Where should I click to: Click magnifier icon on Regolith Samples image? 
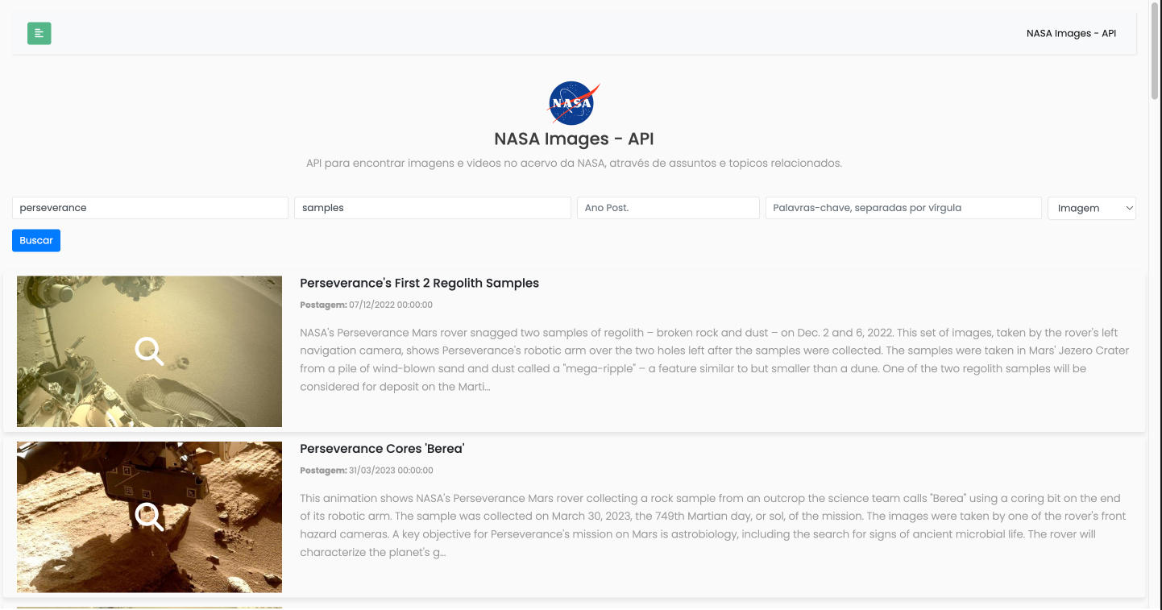[x=149, y=351]
